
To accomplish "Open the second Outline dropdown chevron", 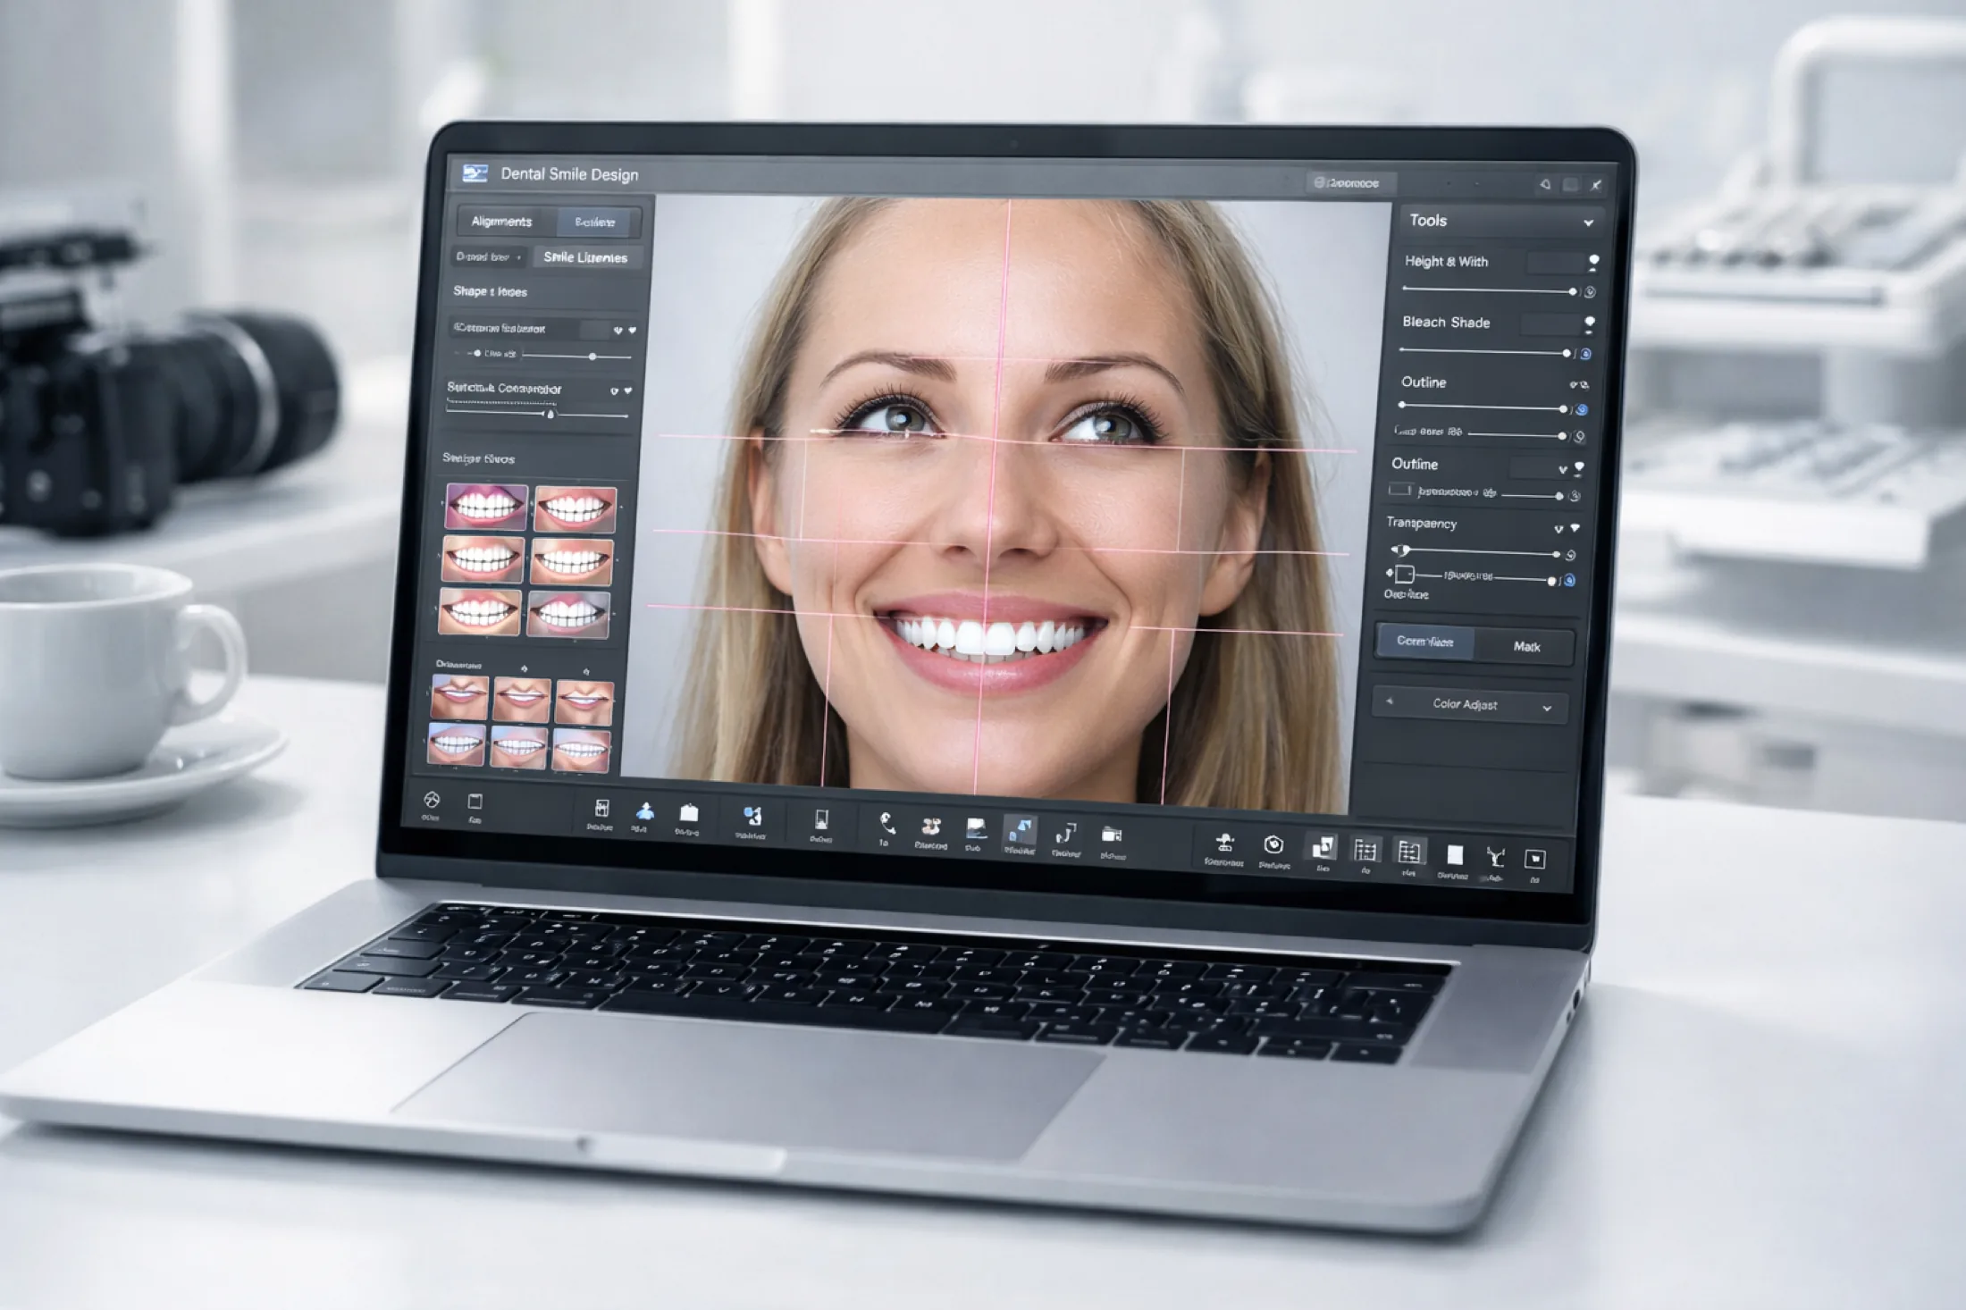I will point(1562,469).
